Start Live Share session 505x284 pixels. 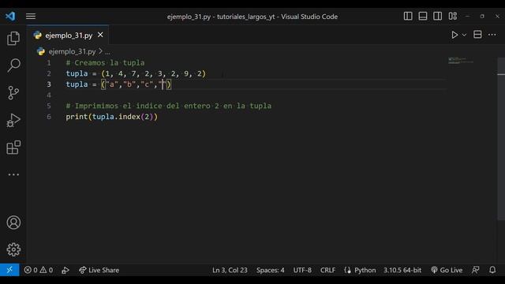click(99, 270)
